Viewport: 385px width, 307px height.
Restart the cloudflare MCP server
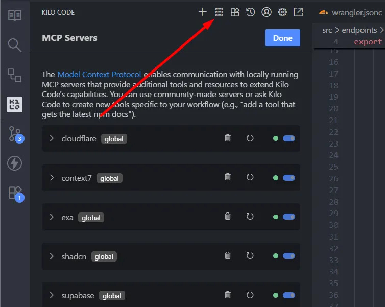(250, 138)
